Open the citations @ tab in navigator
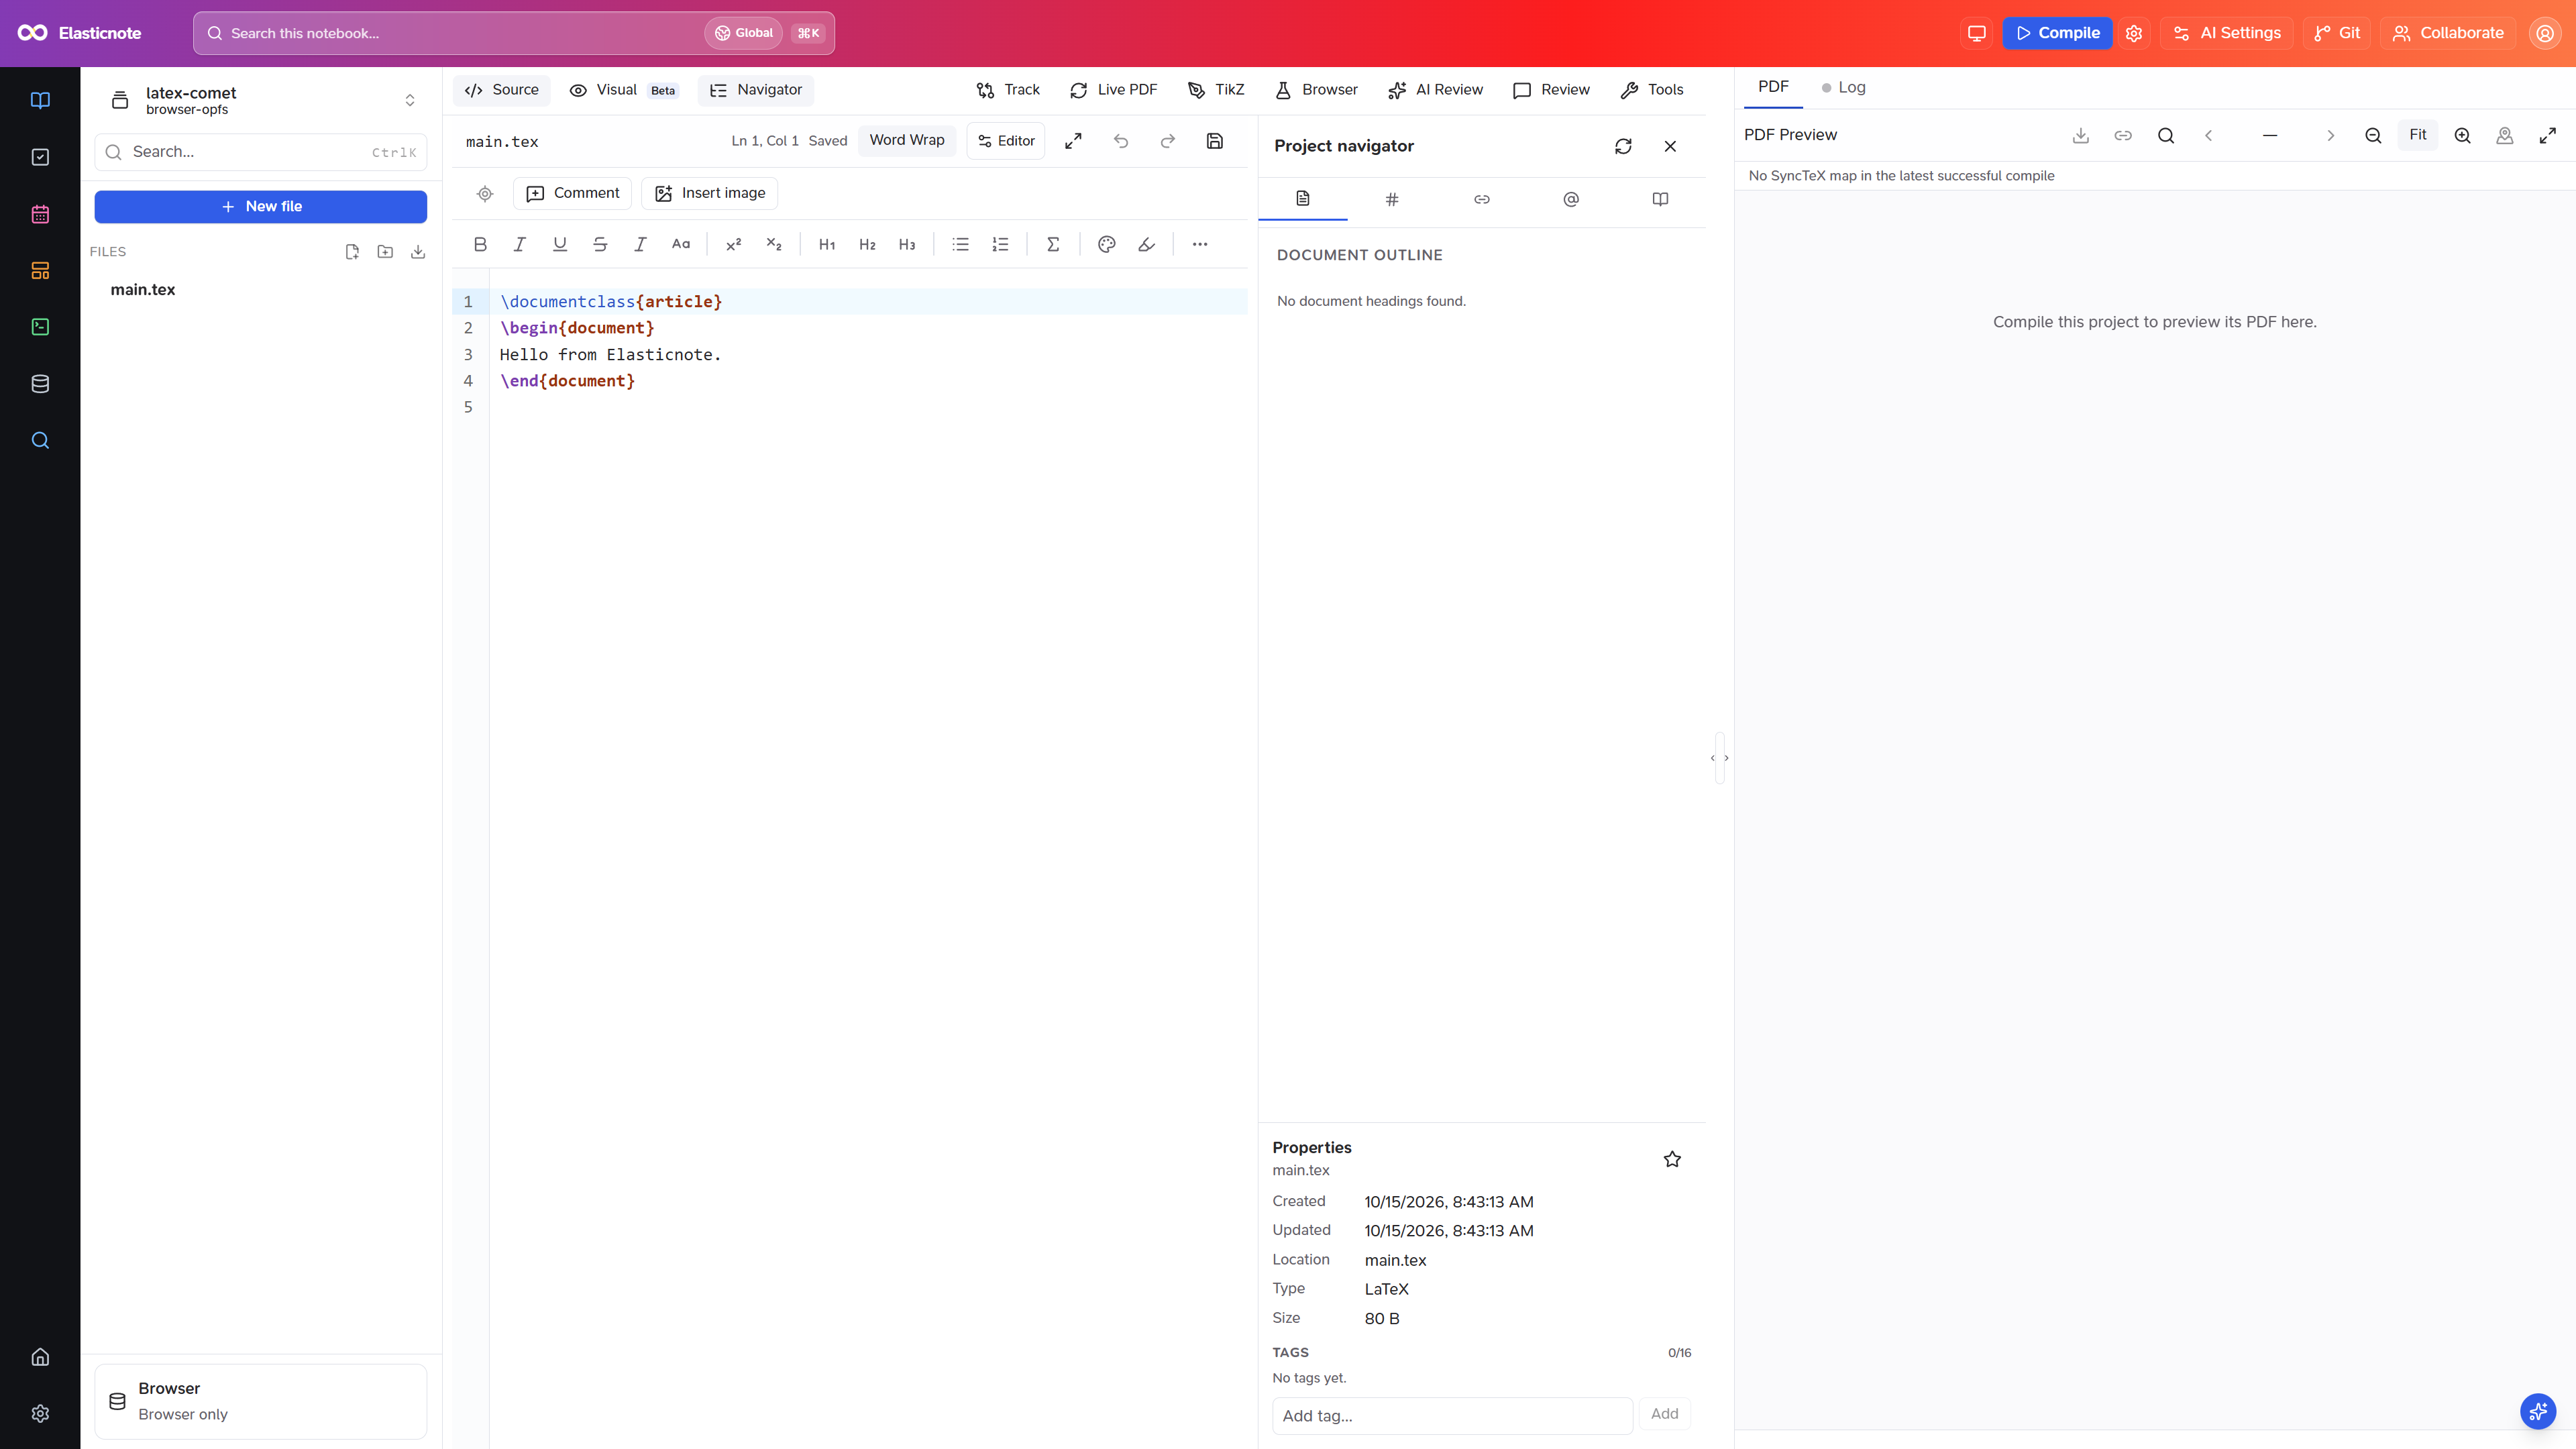The height and width of the screenshot is (1449, 2576). [x=1571, y=199]
